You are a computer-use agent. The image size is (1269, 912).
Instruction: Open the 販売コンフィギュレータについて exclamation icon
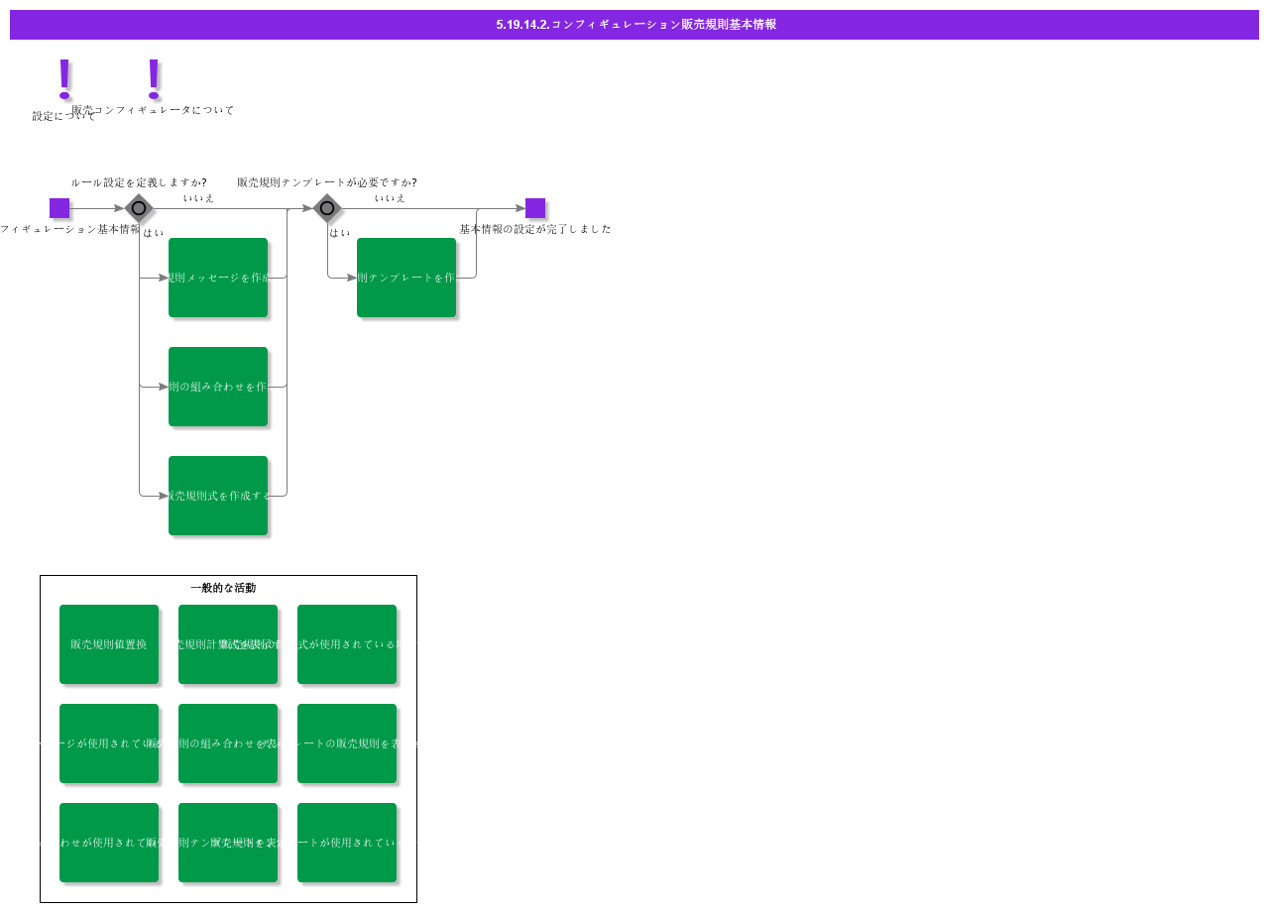point(153,77)
